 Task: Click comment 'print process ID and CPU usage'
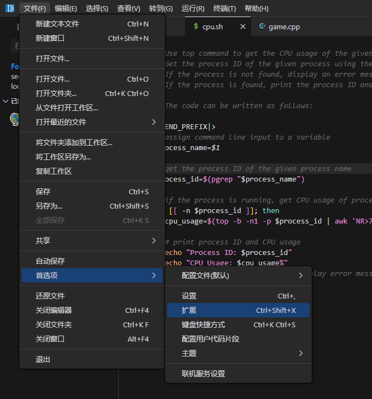tap(237, 242)
